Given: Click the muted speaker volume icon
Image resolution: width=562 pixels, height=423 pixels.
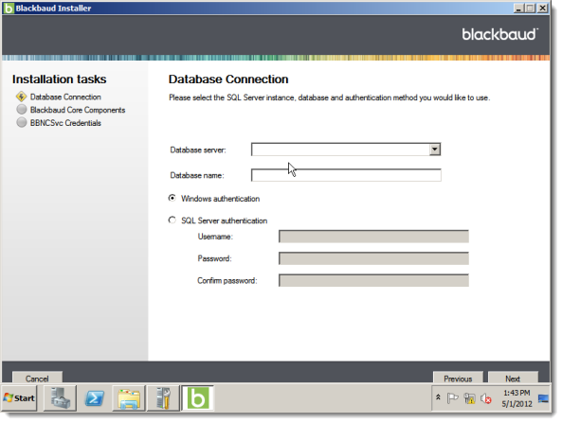Looking at the screenshot, I should [x=485, y=398].
